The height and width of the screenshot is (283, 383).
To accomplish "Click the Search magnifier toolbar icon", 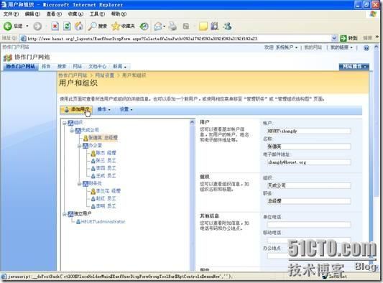I will [92, 27].
